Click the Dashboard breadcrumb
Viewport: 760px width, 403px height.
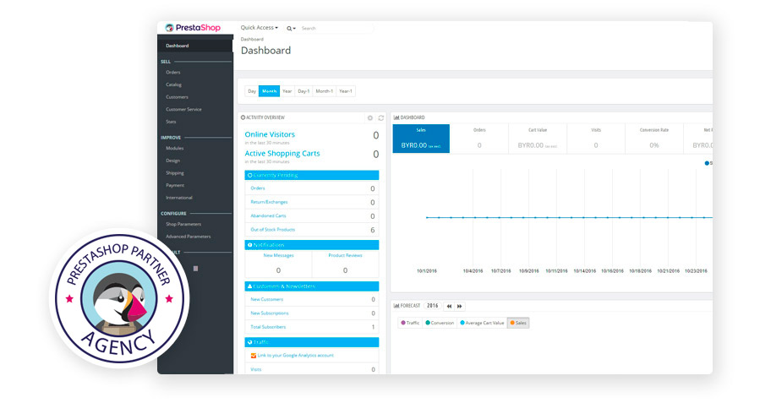[x=252, y=39]
